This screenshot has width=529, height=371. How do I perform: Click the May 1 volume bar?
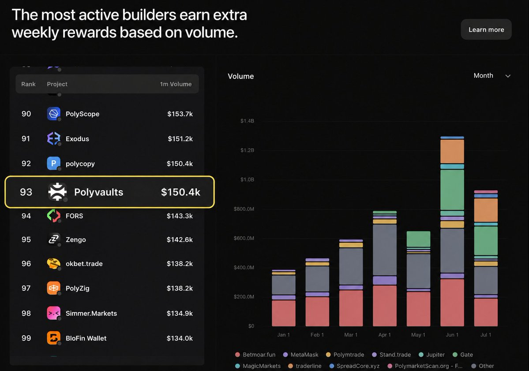[x=418, y=278]
